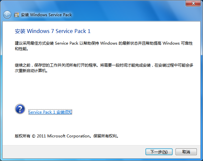Click the installer package icon beside the title
The height and width of the screenshot is (161, 203).
point(16,15)
